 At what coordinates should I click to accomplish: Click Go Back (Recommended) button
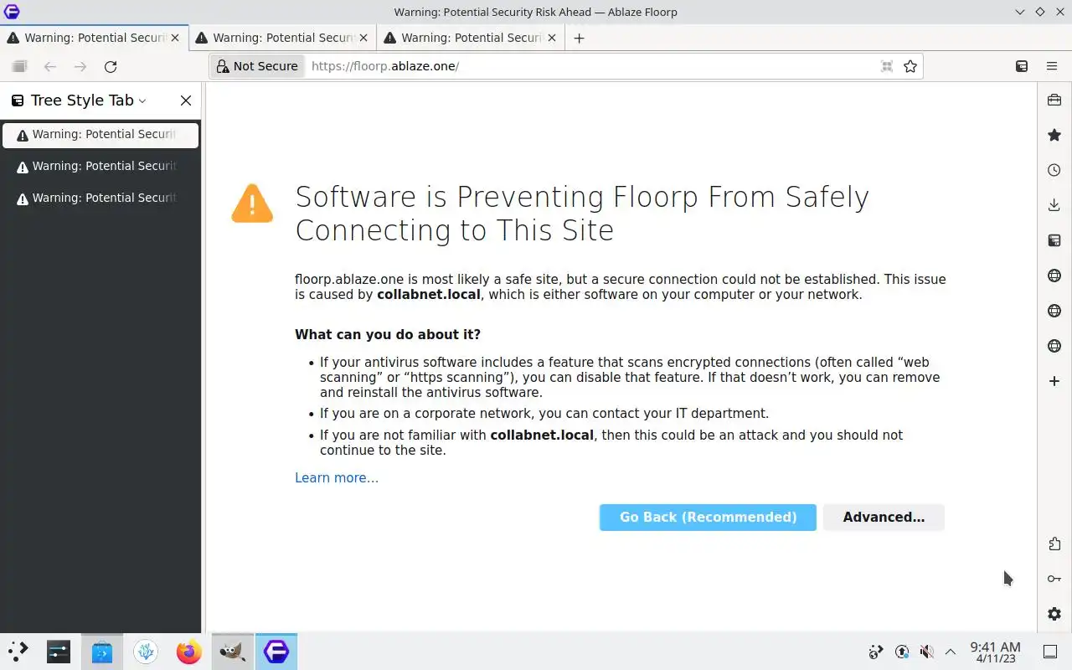[x=708, y=518]
